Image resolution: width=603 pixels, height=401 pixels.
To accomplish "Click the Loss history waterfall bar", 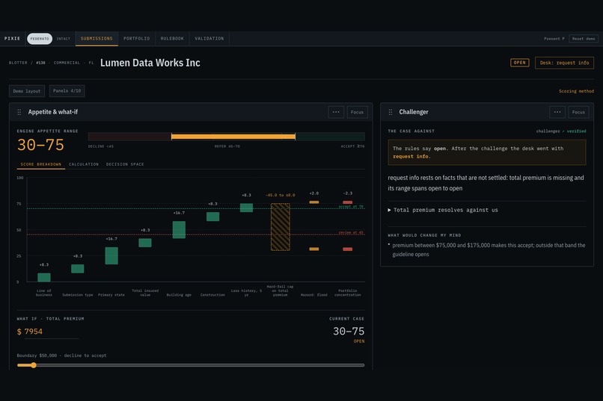I will pos(246,208).
